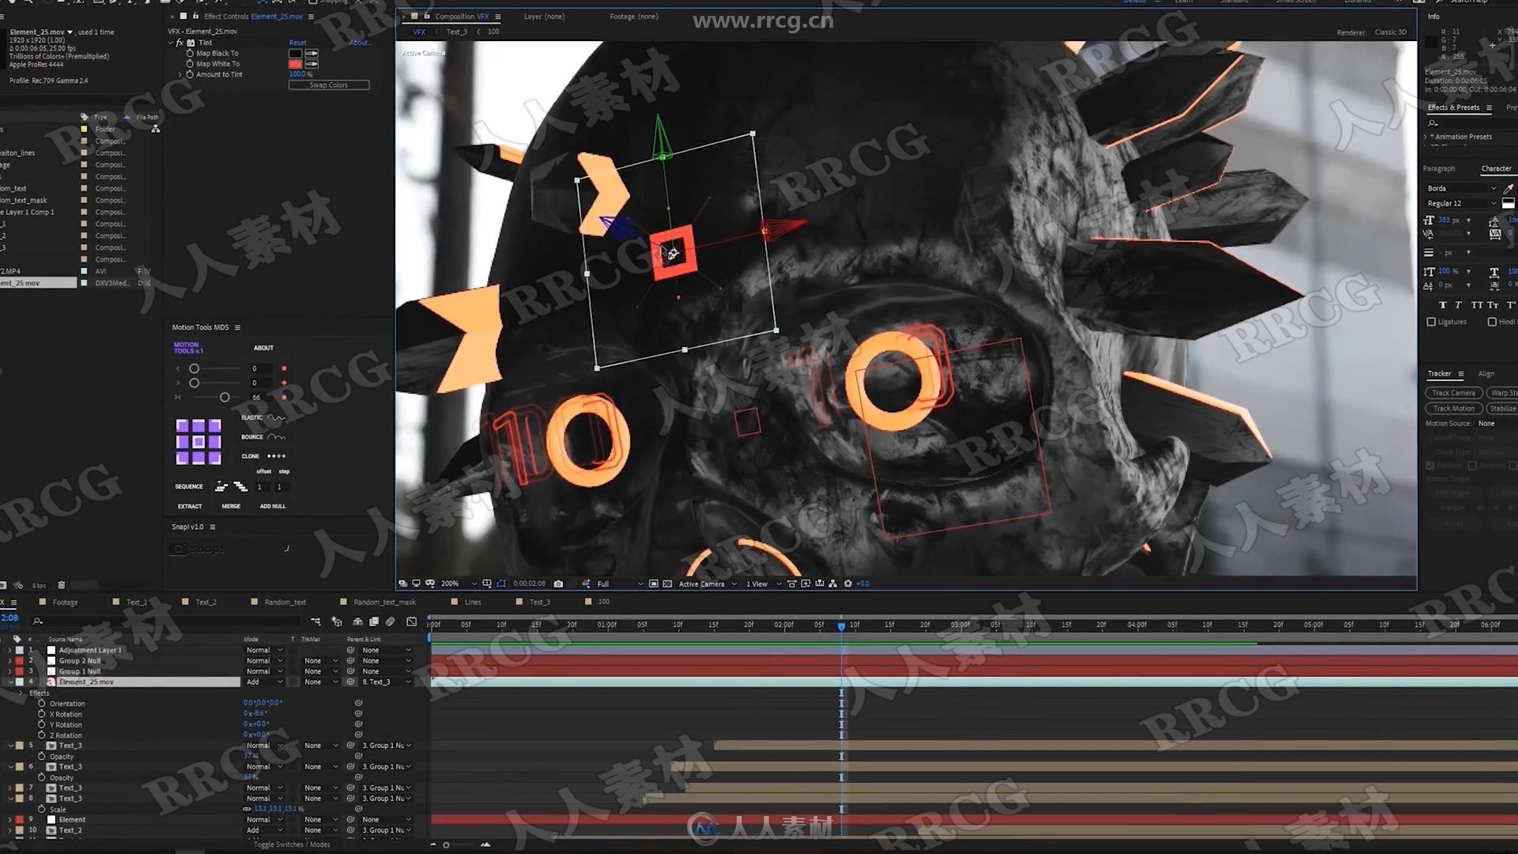Select center anchor point in Motion Tools grid
Viewport: 1518px width, 854px height.
(x=198, y=442)
